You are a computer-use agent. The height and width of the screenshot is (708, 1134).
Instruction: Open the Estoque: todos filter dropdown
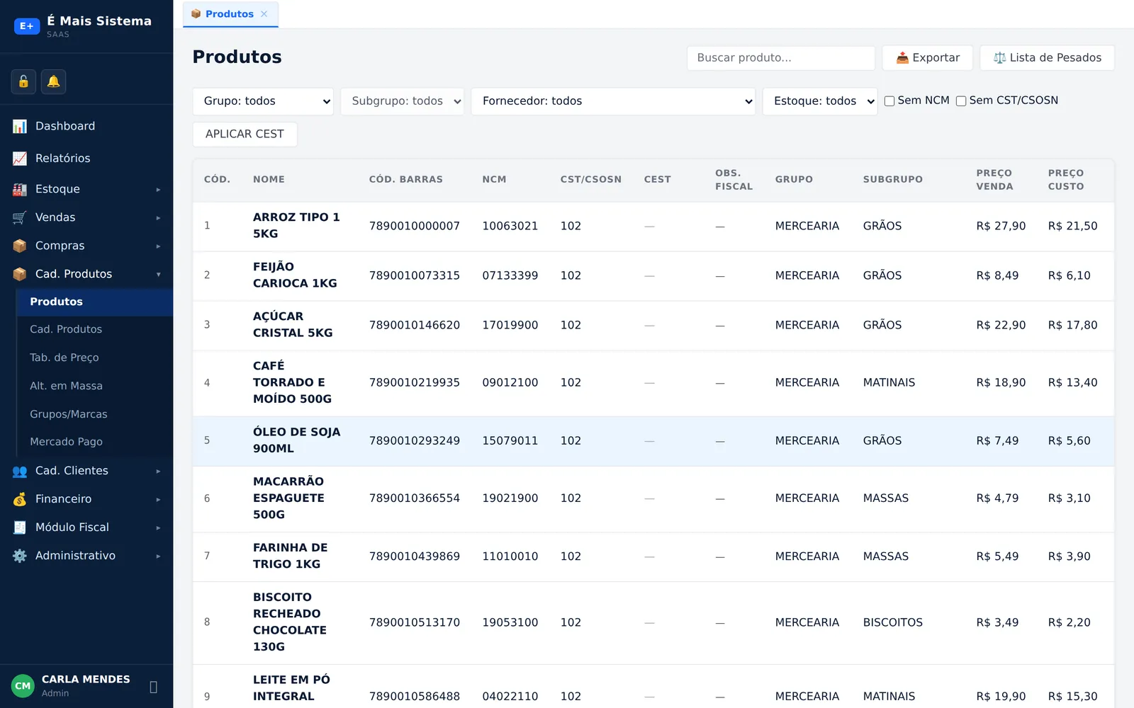click(x=820, y=101)
